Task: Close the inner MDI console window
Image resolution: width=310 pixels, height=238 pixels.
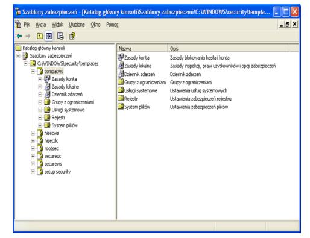Action: [294, 24]
